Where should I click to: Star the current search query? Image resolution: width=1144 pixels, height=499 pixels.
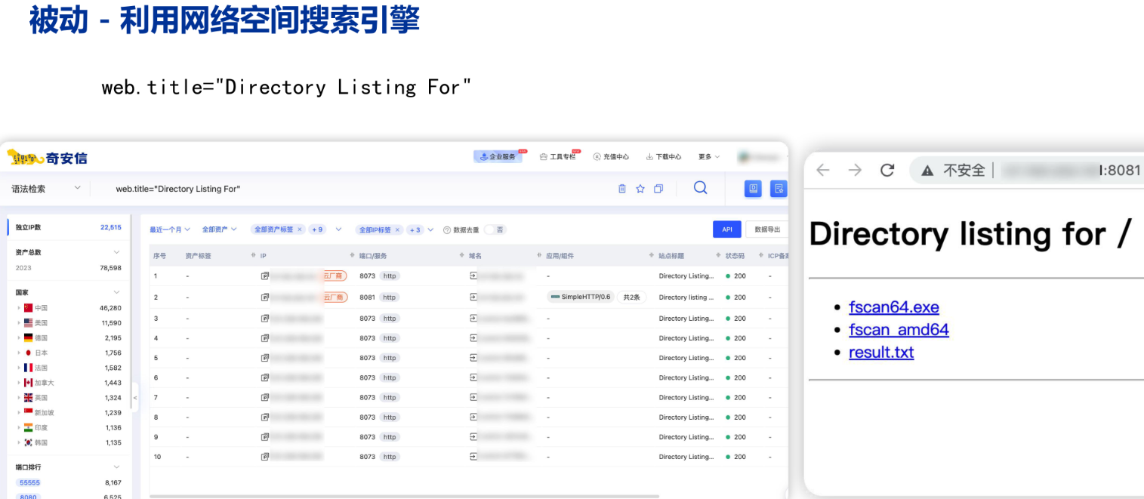640,189
